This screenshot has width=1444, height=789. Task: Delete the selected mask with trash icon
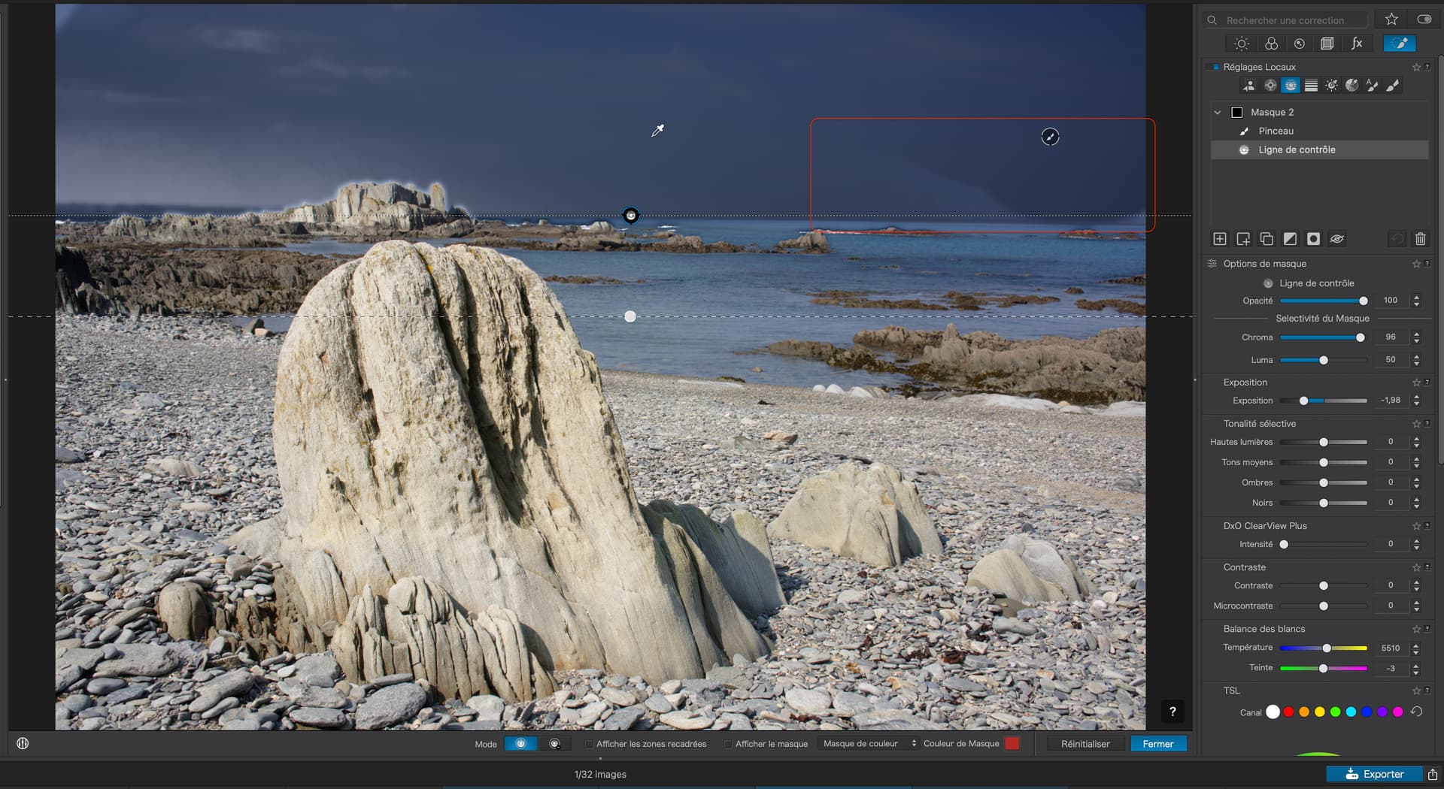click(x=1420, y=239)
